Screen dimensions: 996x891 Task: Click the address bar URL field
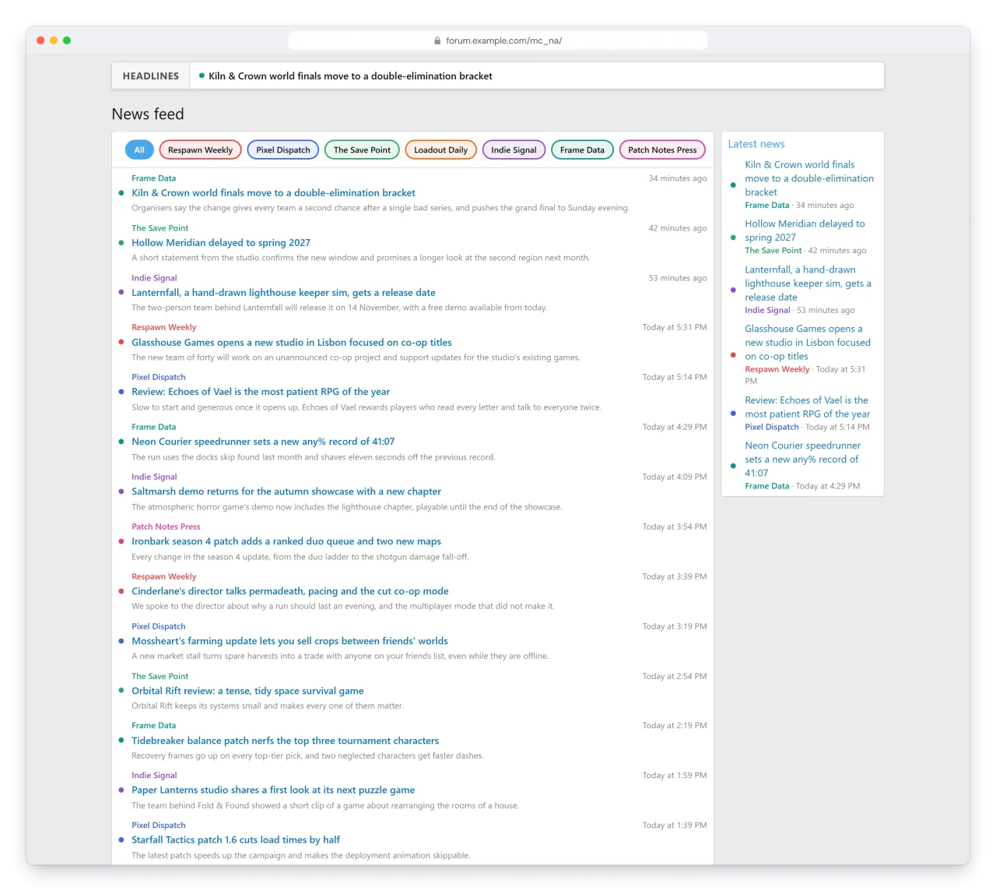coord(498,40)
